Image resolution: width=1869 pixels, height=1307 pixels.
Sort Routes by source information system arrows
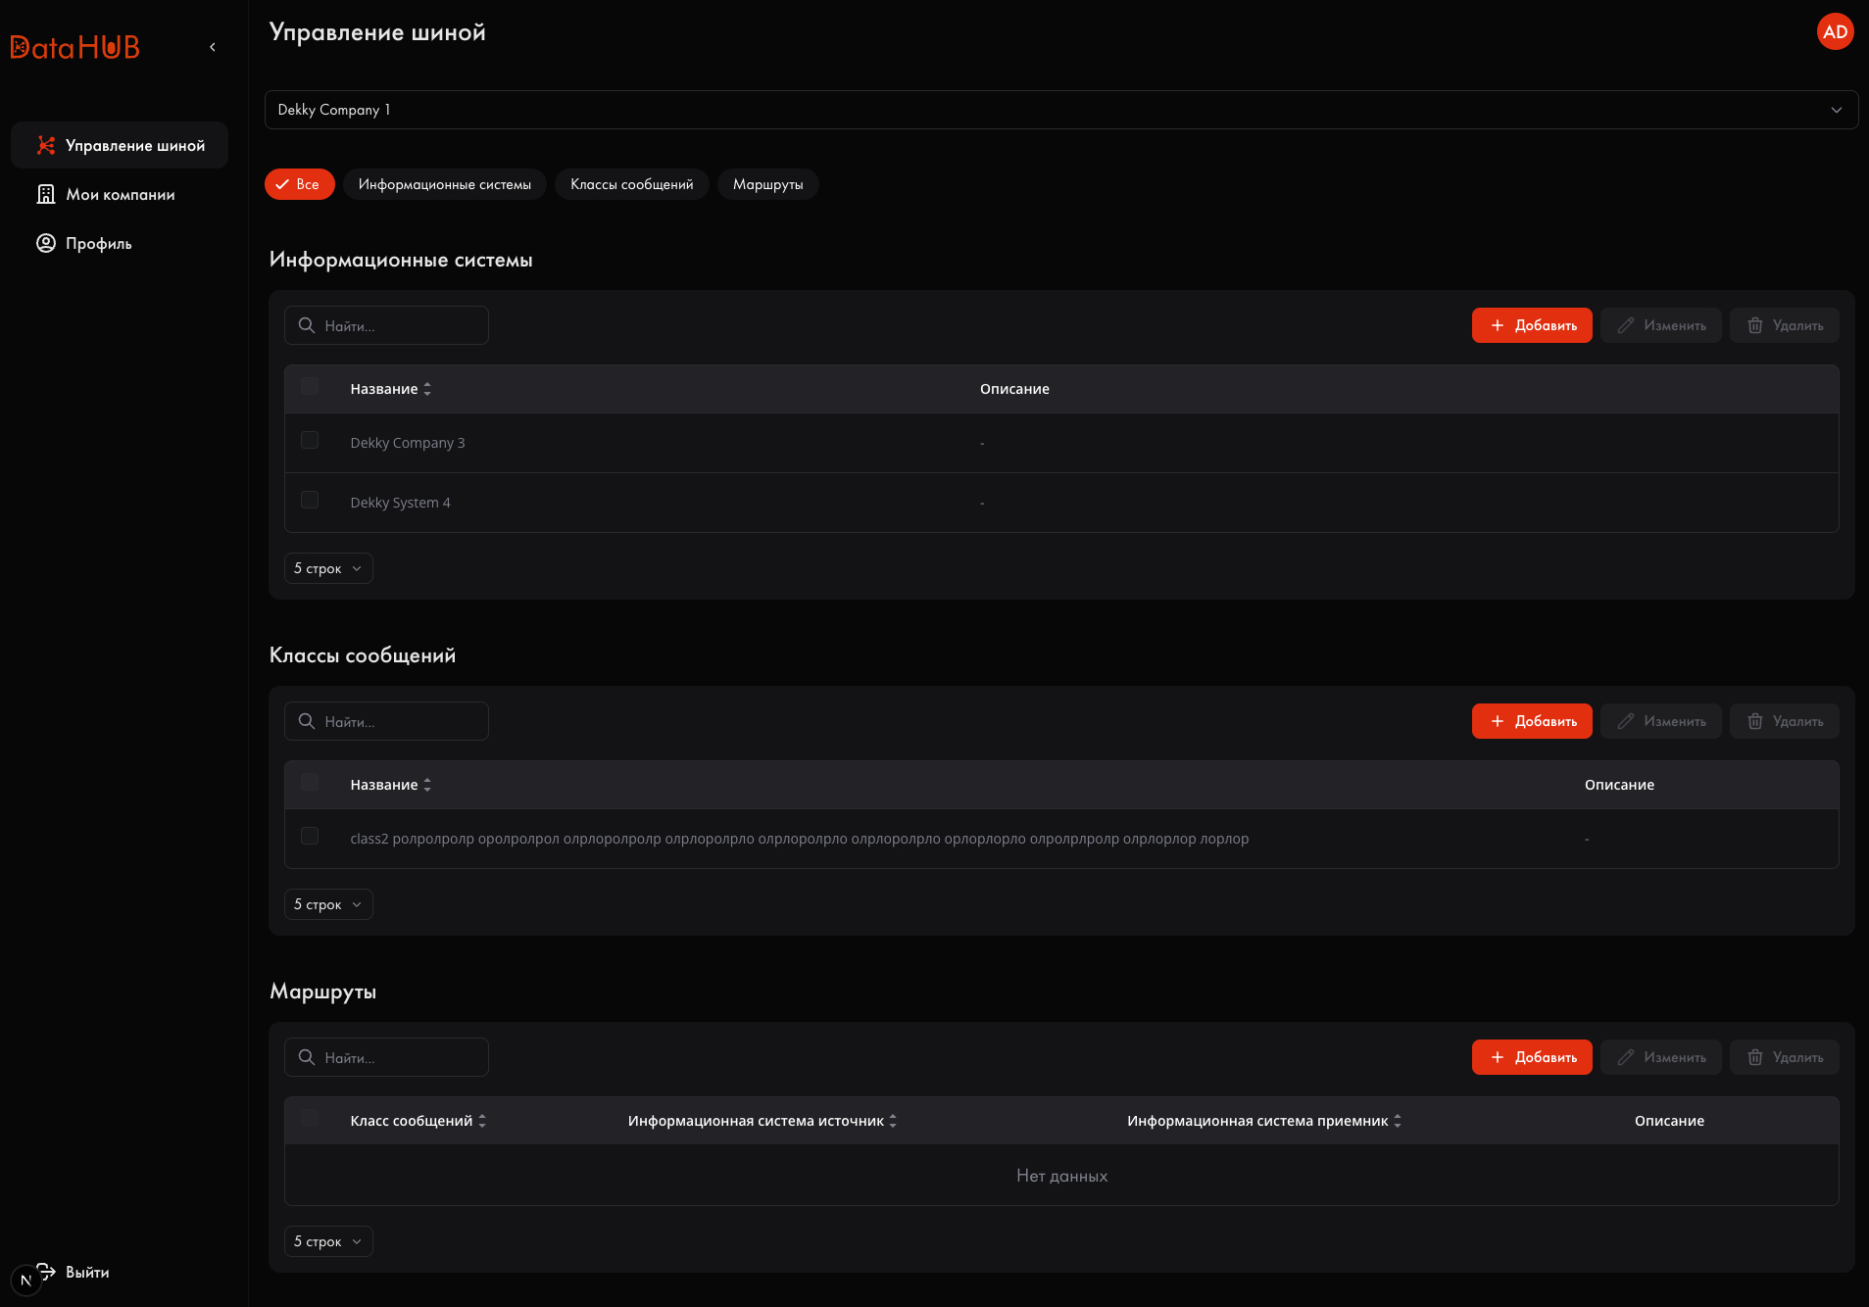[893, 1121]
